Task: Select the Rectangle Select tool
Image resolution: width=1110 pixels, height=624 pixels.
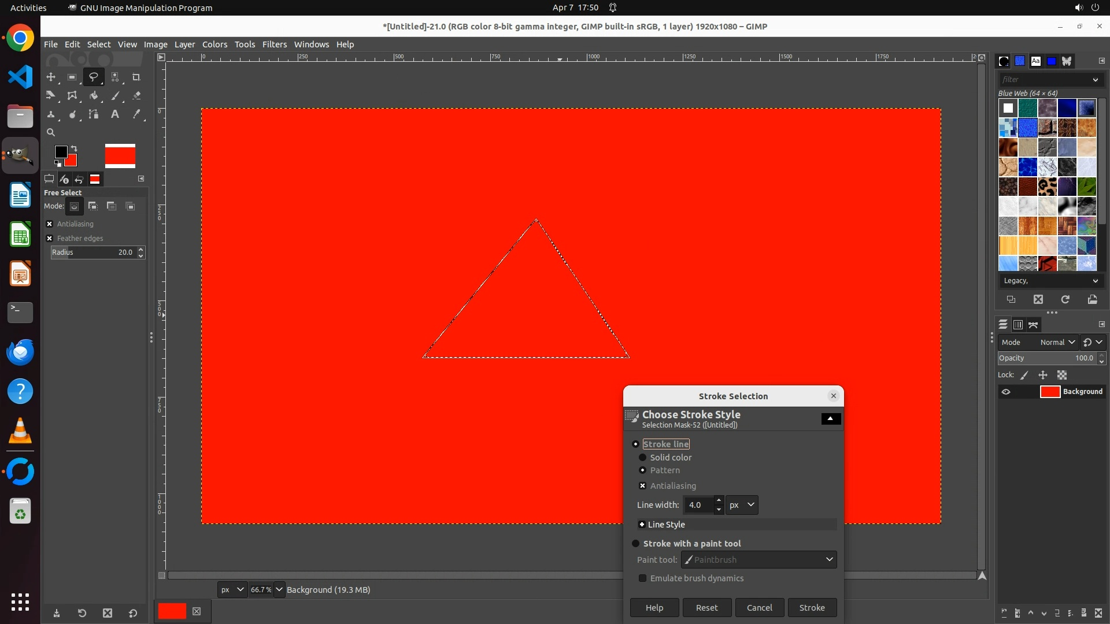Action: click(72, 77)
